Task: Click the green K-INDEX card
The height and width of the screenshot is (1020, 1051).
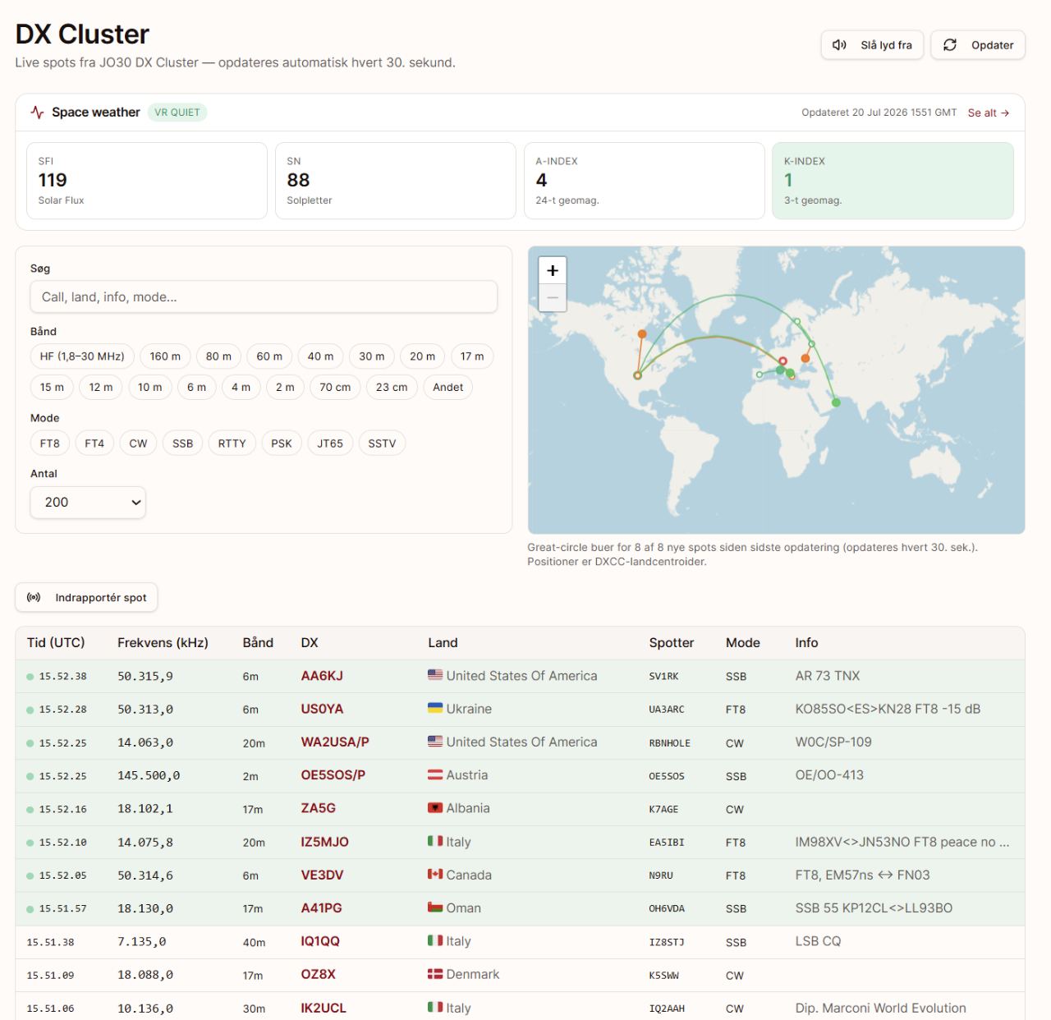Action: (x=893, y=181)
